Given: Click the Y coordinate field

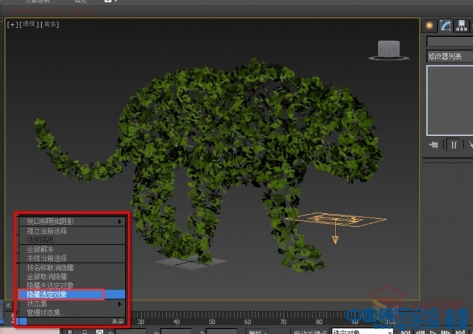Looking at the screenshot, I should (176, 332).
